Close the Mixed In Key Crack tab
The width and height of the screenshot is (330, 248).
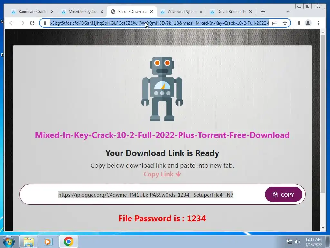tap(102, 12)
